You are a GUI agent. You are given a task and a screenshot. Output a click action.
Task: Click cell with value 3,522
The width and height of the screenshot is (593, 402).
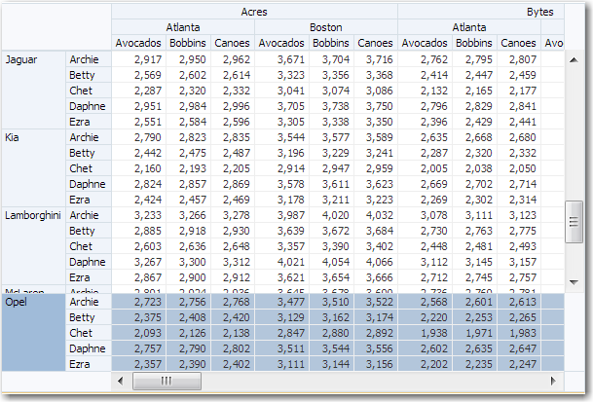click(376, 302)
